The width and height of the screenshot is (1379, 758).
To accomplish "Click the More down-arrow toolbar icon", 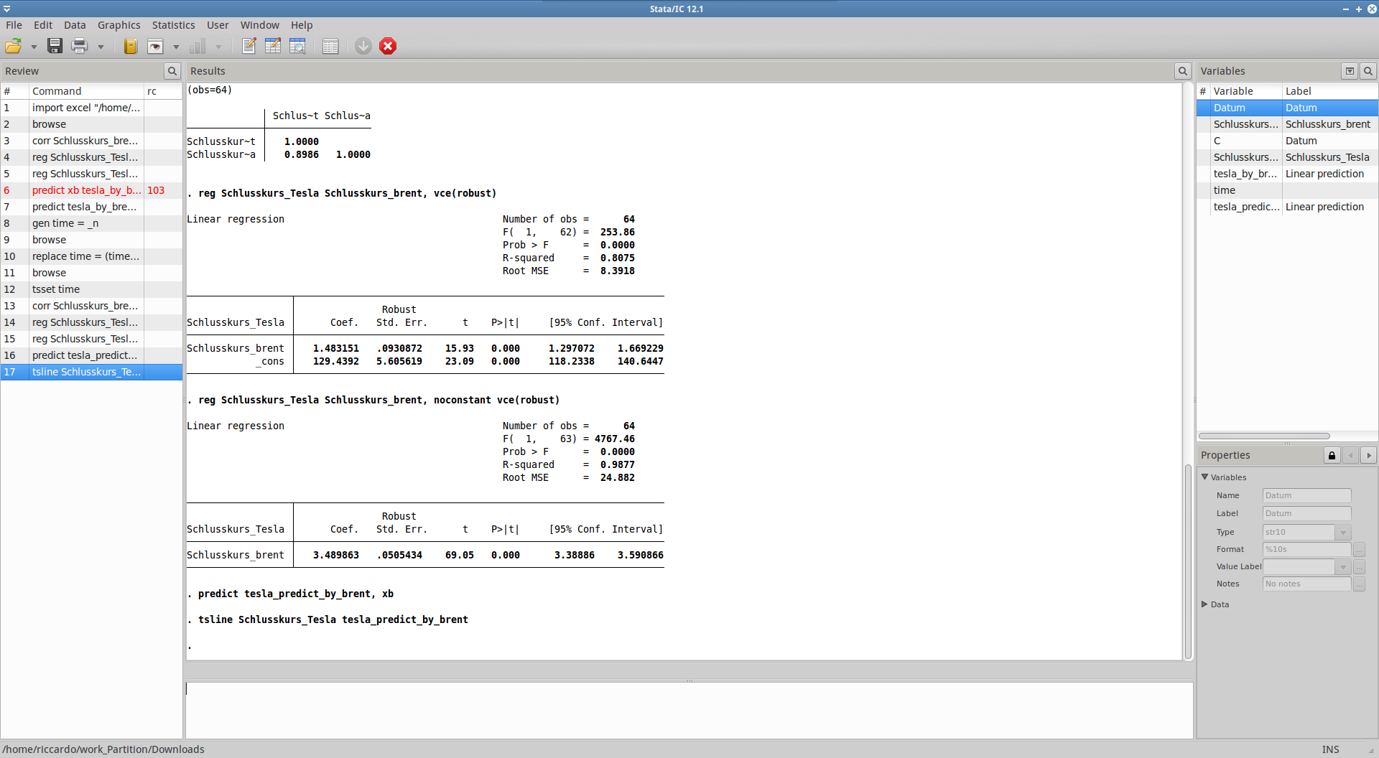I will pos(363,47).
